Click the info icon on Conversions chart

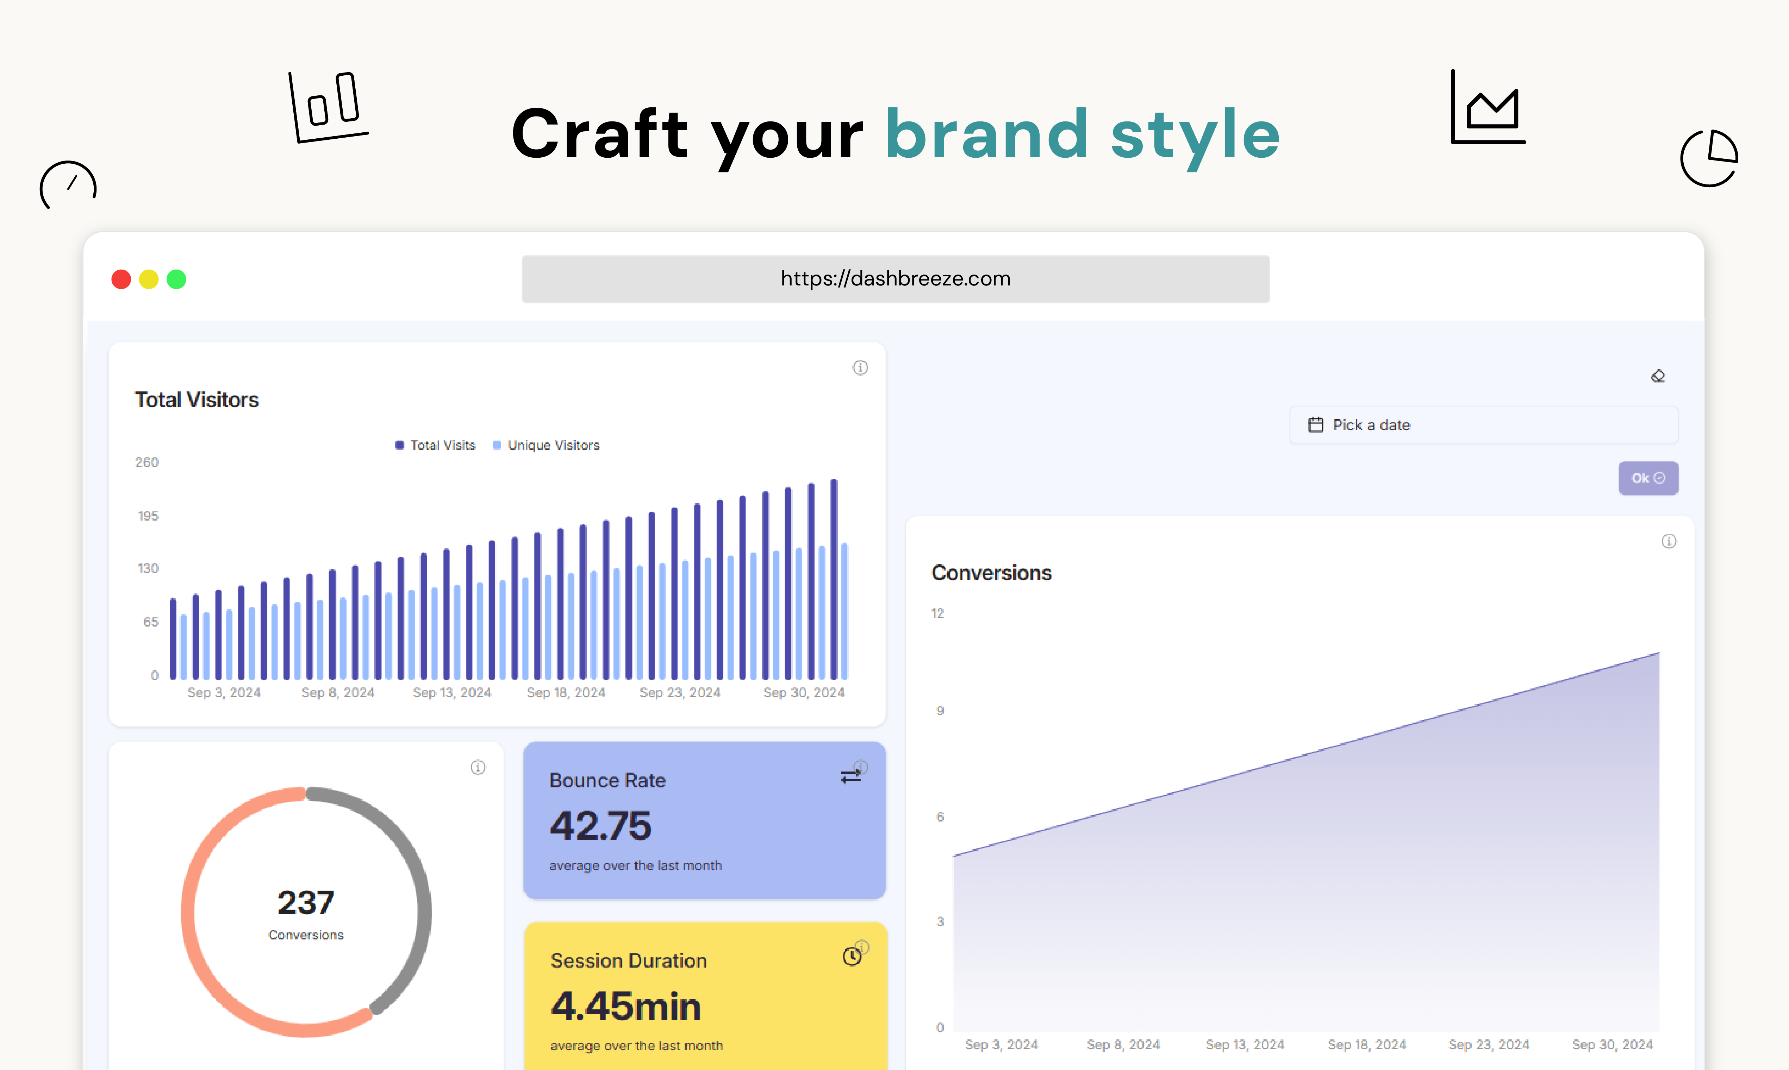tap(1669, 541)
